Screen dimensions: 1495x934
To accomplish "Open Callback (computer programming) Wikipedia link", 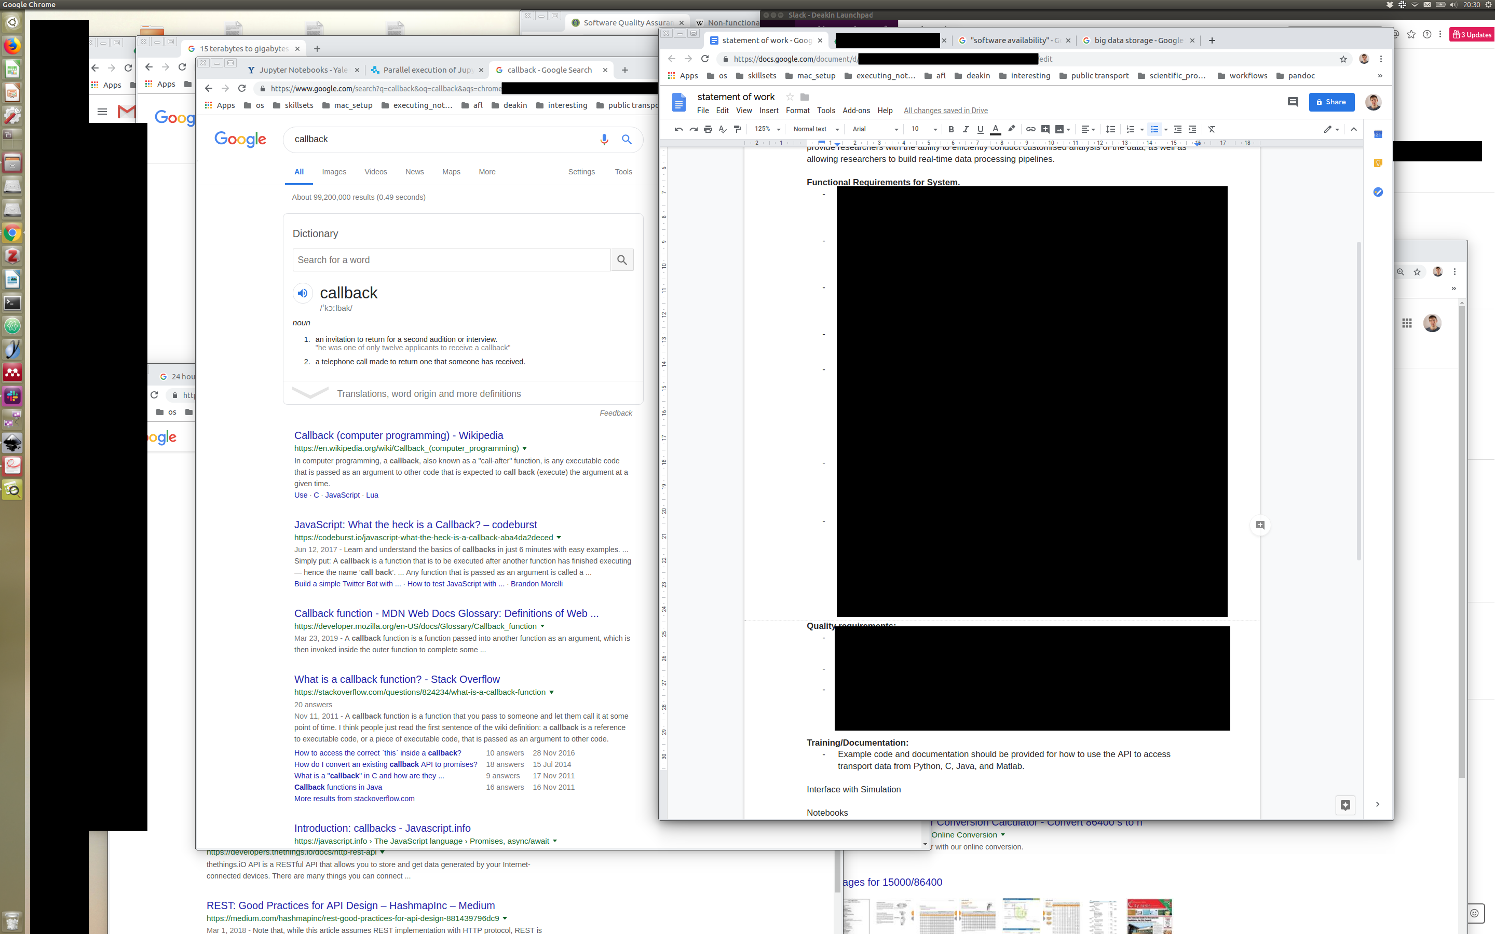I will pyautogui.click(x=399, y=435).
